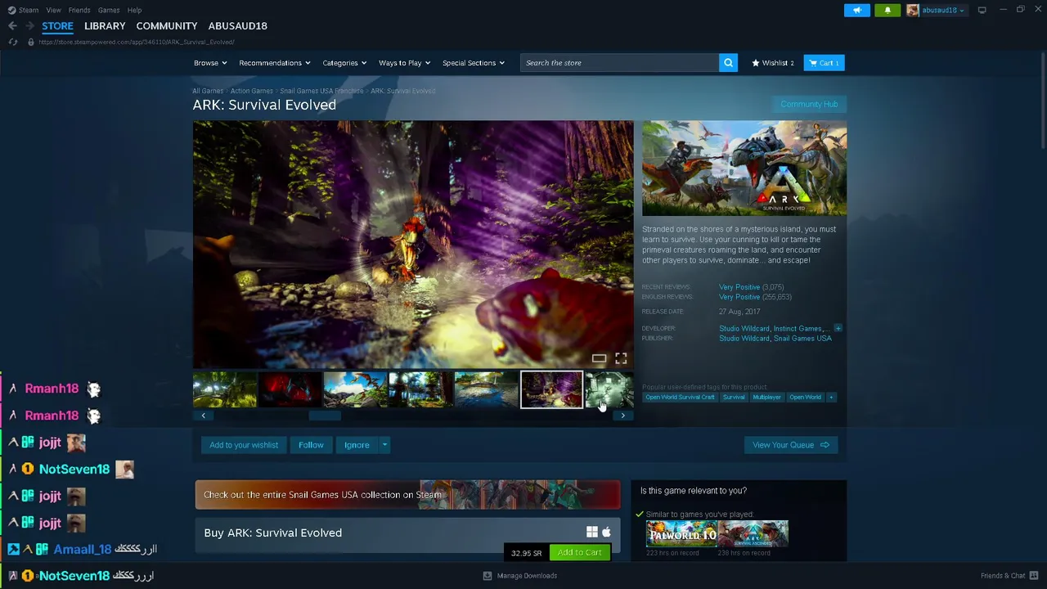Open the Cart button
Viewport: 1047px width, 589px height.
tap(824, 63)
